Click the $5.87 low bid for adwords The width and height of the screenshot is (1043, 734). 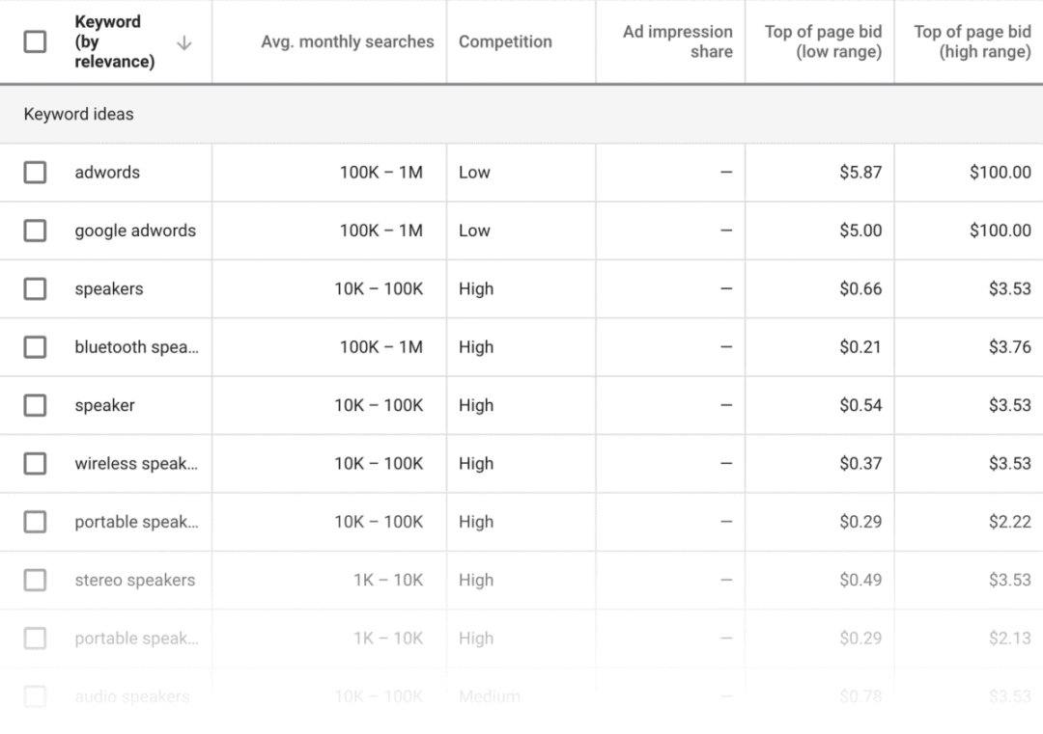tap(860, 172)
